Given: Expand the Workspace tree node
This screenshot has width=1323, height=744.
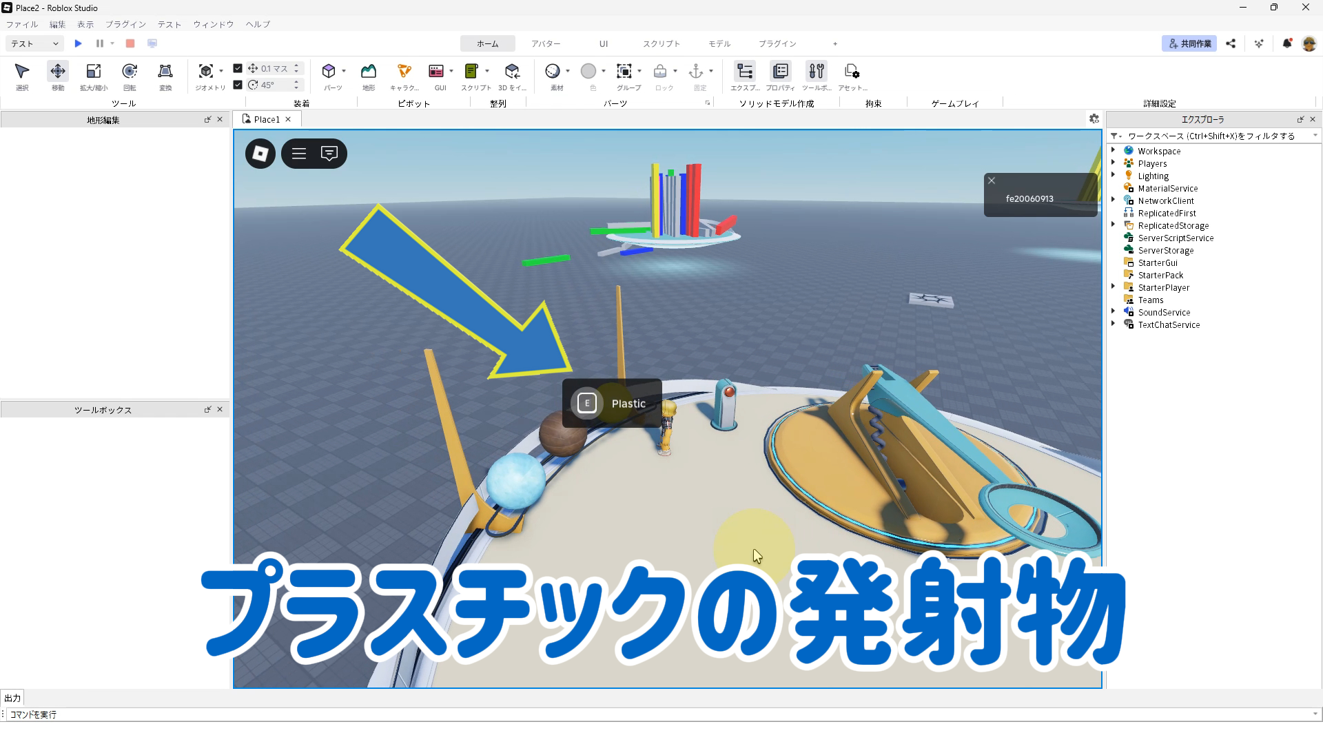Looking at the screenshot, I should coord(1114,150).
